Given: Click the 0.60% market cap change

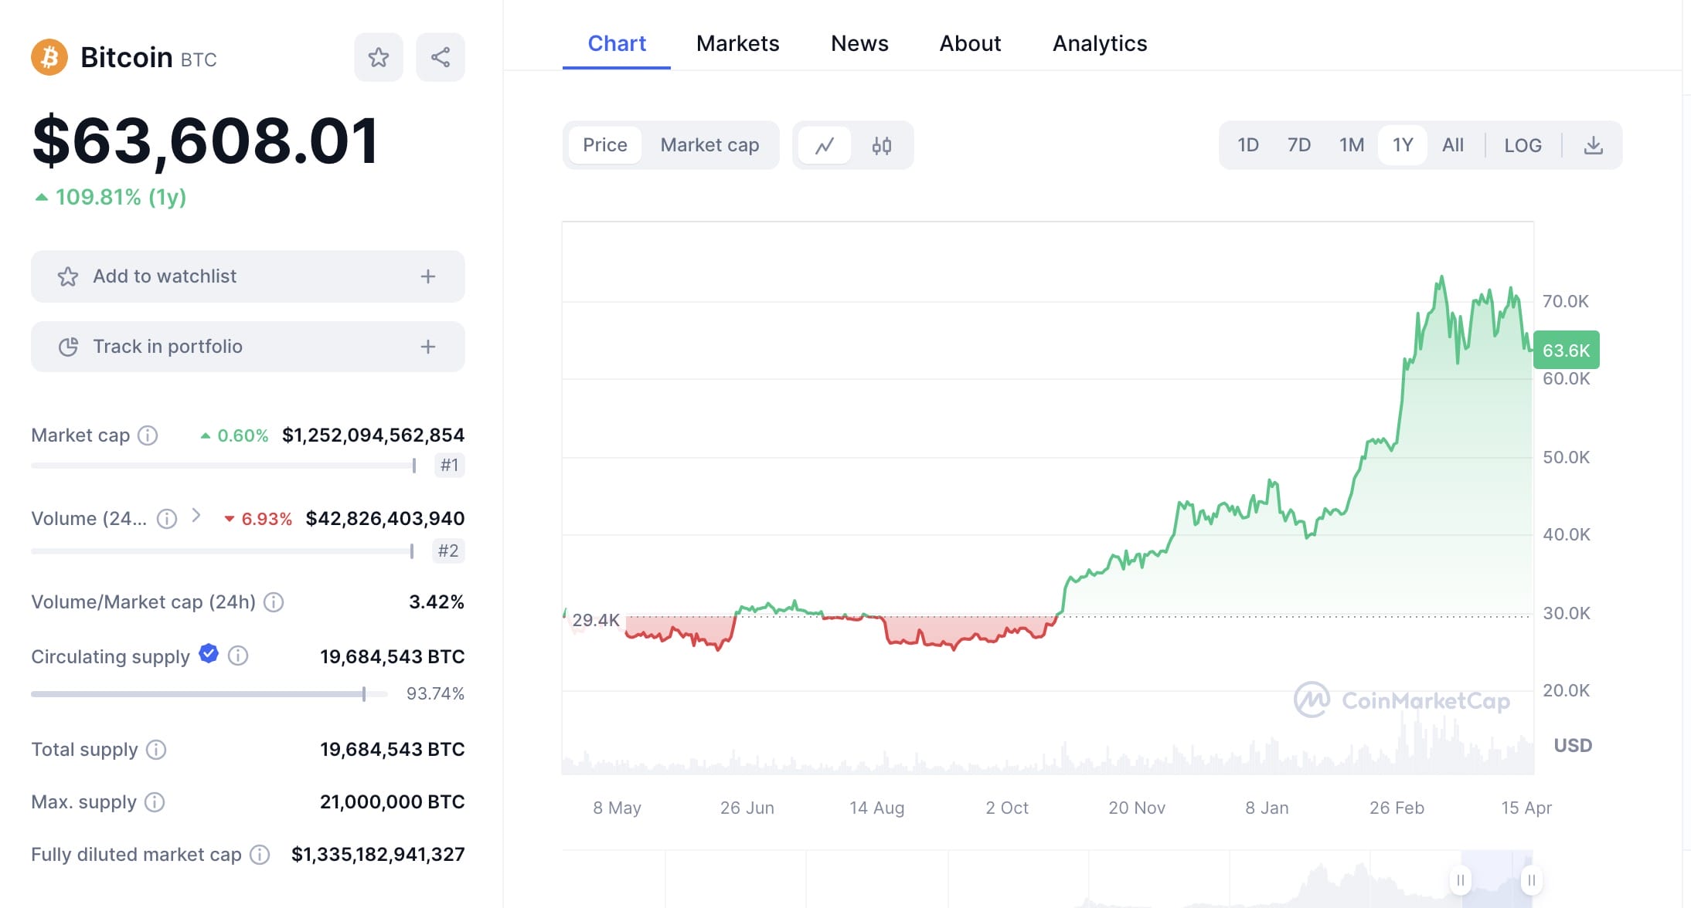Looking at the screenshot, I should pos(234,435).
